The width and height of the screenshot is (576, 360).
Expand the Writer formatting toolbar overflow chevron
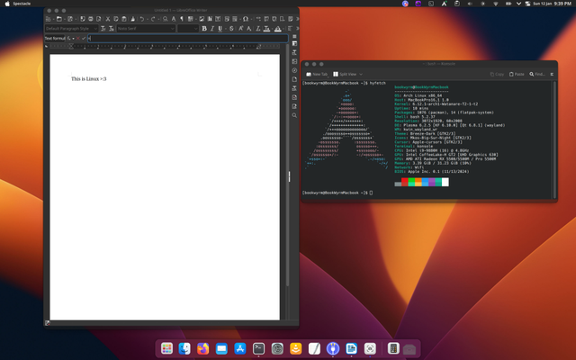pyautogui.click(x=297, y=28)
